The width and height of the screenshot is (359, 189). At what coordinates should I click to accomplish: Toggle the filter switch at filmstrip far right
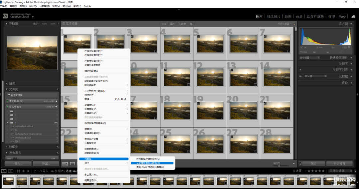(355, 171)
